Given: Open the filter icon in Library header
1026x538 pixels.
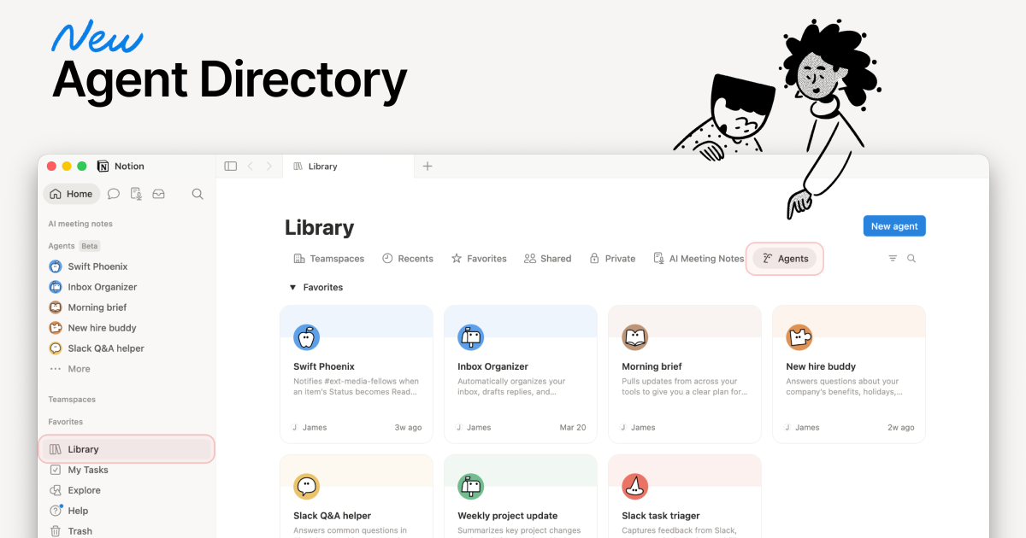Looking at the screenshot, I should pyautogui.click(x=893, y=259).
